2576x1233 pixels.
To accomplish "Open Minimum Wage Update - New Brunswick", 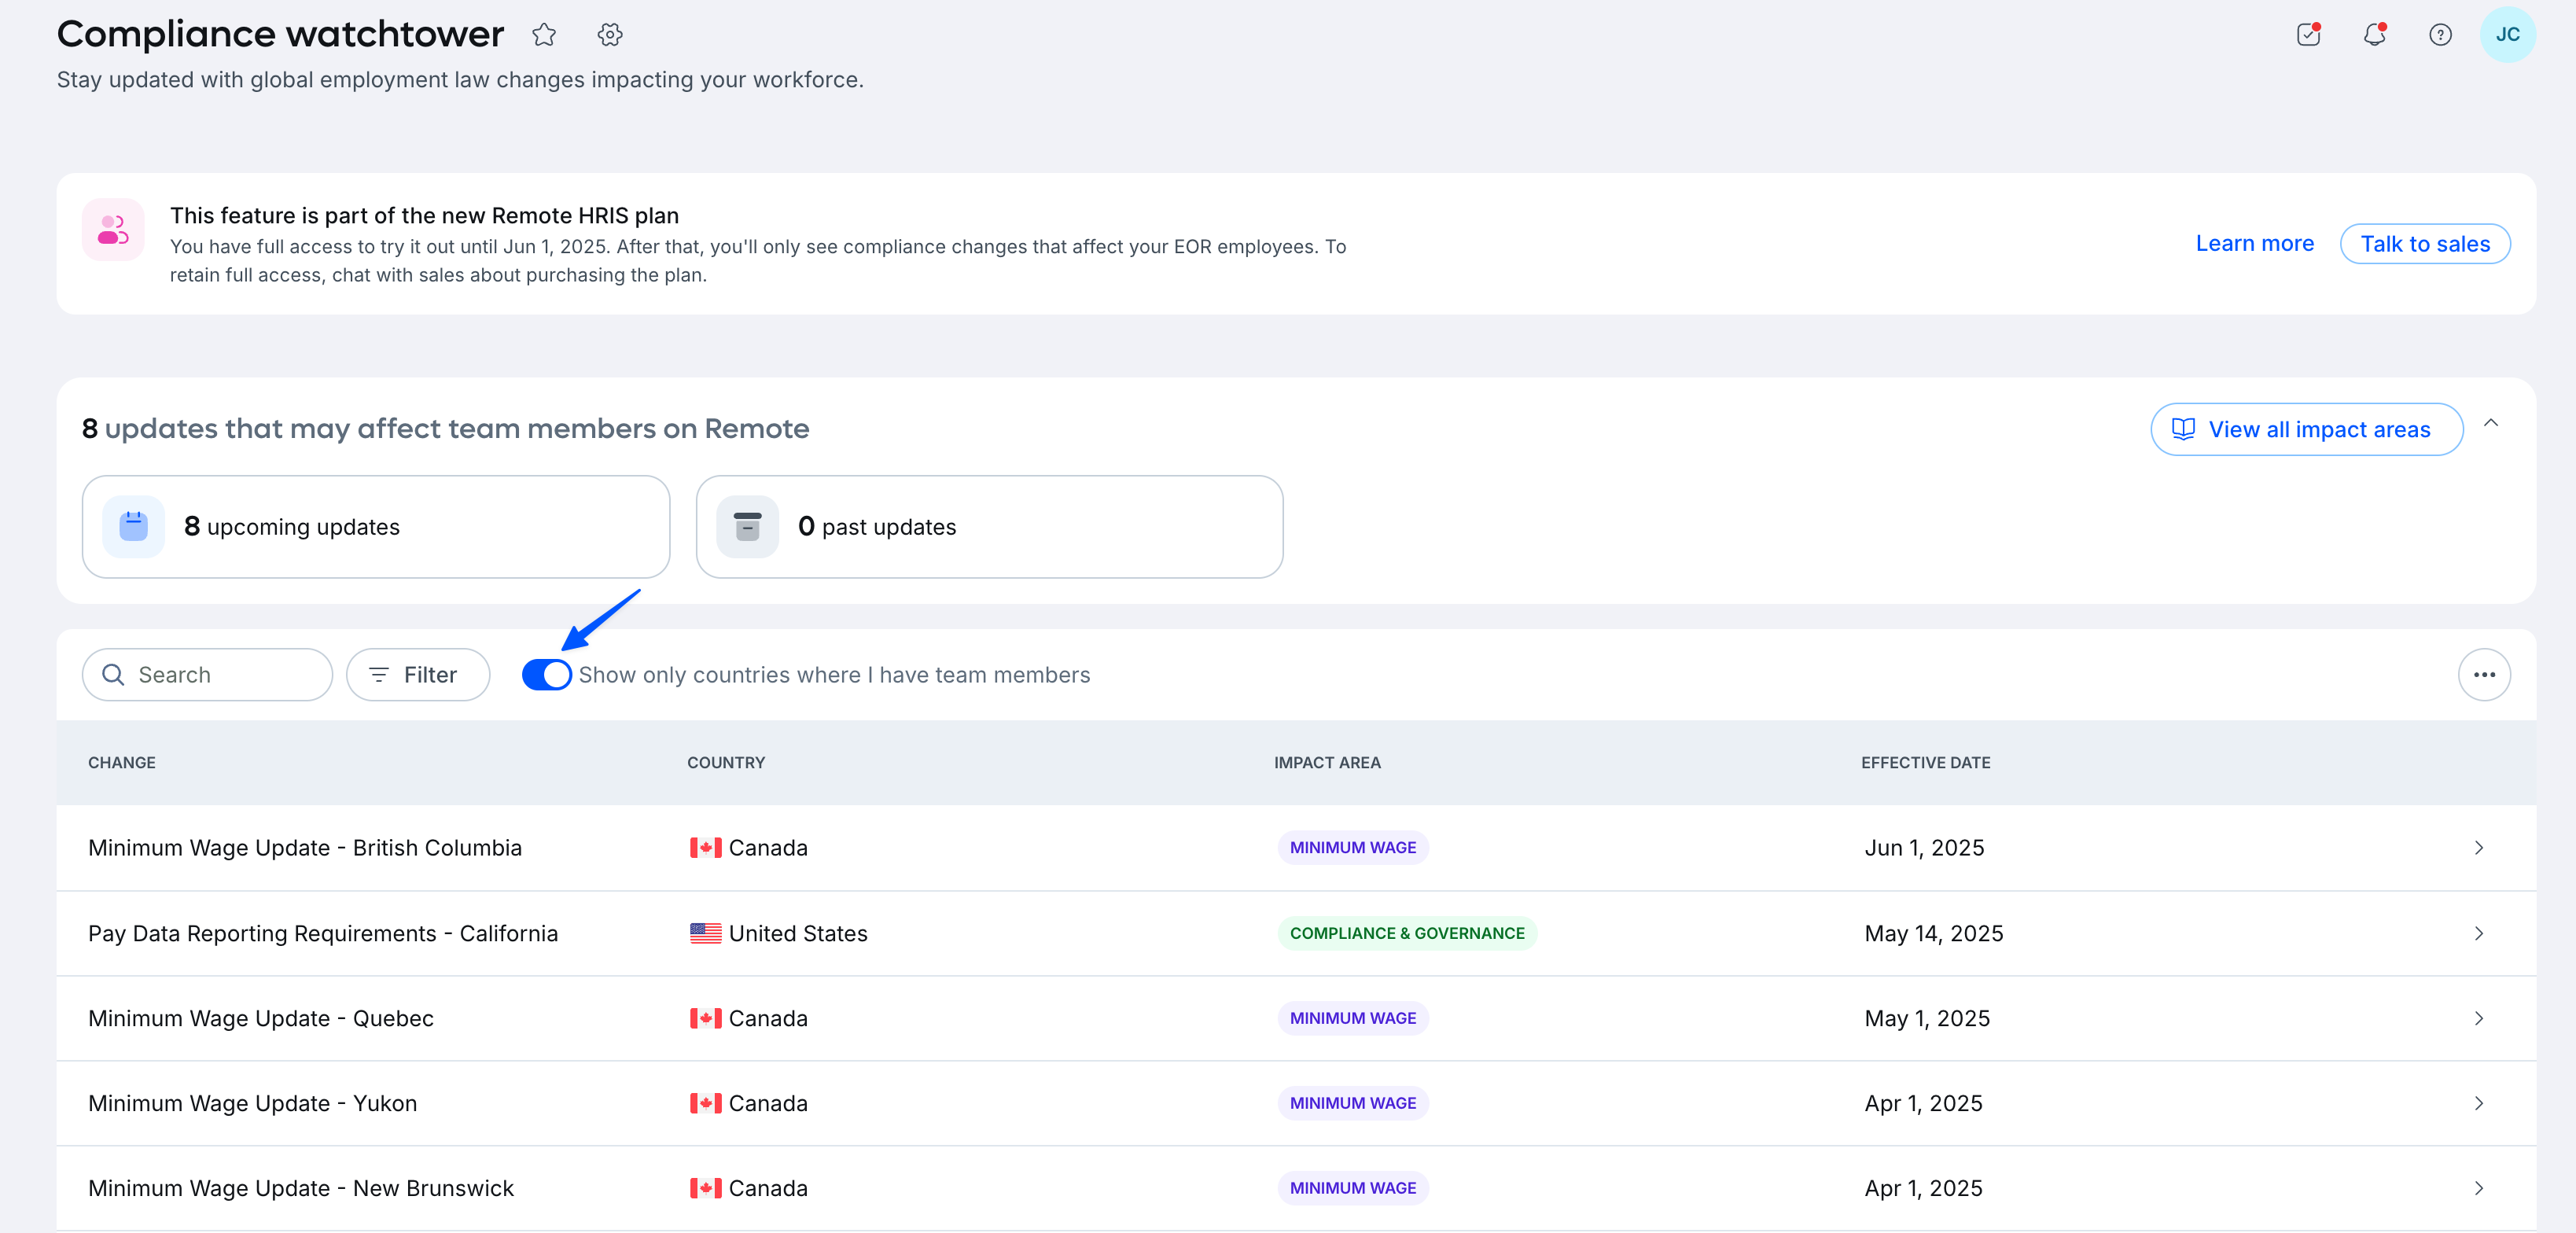I will click(x=301, y=1188).
